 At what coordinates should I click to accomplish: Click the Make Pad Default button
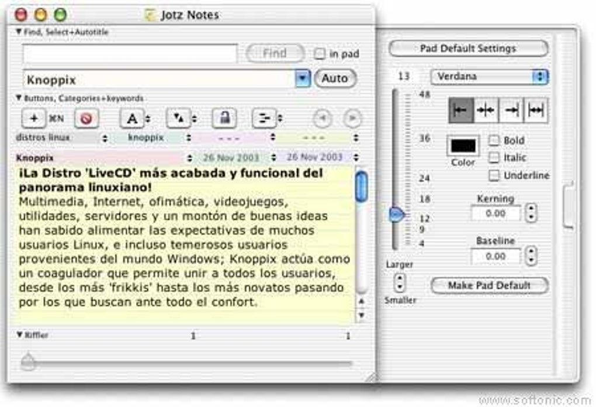click(x=490, y=285)
